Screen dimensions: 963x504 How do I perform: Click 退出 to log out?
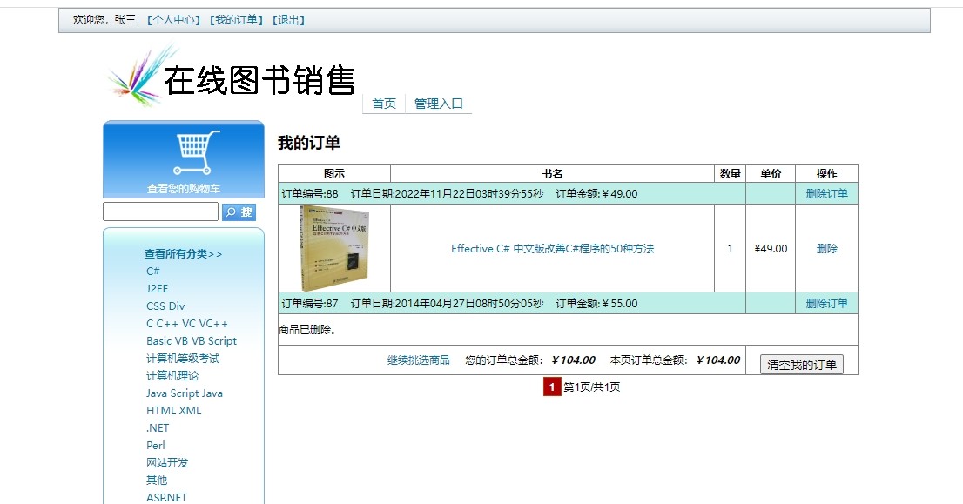point(288,20)
